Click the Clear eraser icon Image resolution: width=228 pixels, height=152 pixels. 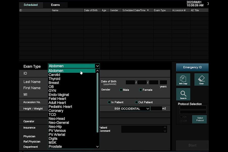(x=201, y=79)
